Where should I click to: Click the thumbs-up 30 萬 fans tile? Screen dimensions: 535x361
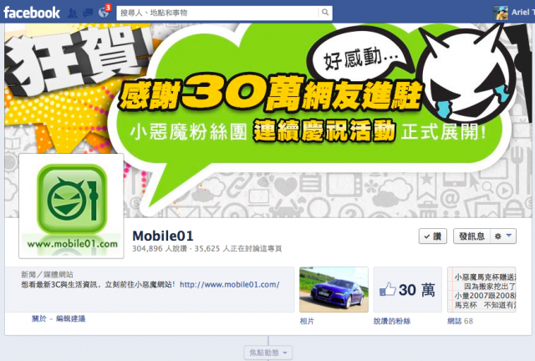407,289
